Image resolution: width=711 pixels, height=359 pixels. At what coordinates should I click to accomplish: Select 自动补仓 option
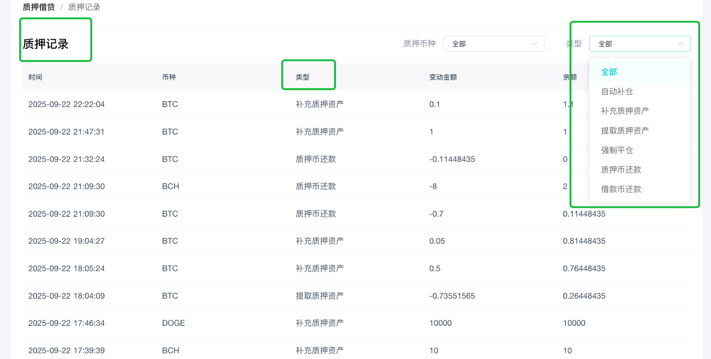point(640,91)
